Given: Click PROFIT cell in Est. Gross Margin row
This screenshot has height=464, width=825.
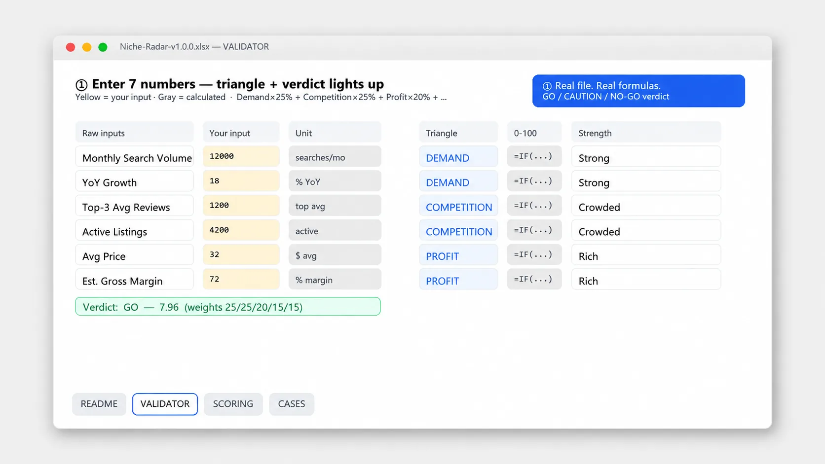Looking at the screenshot, I should 458,280.
